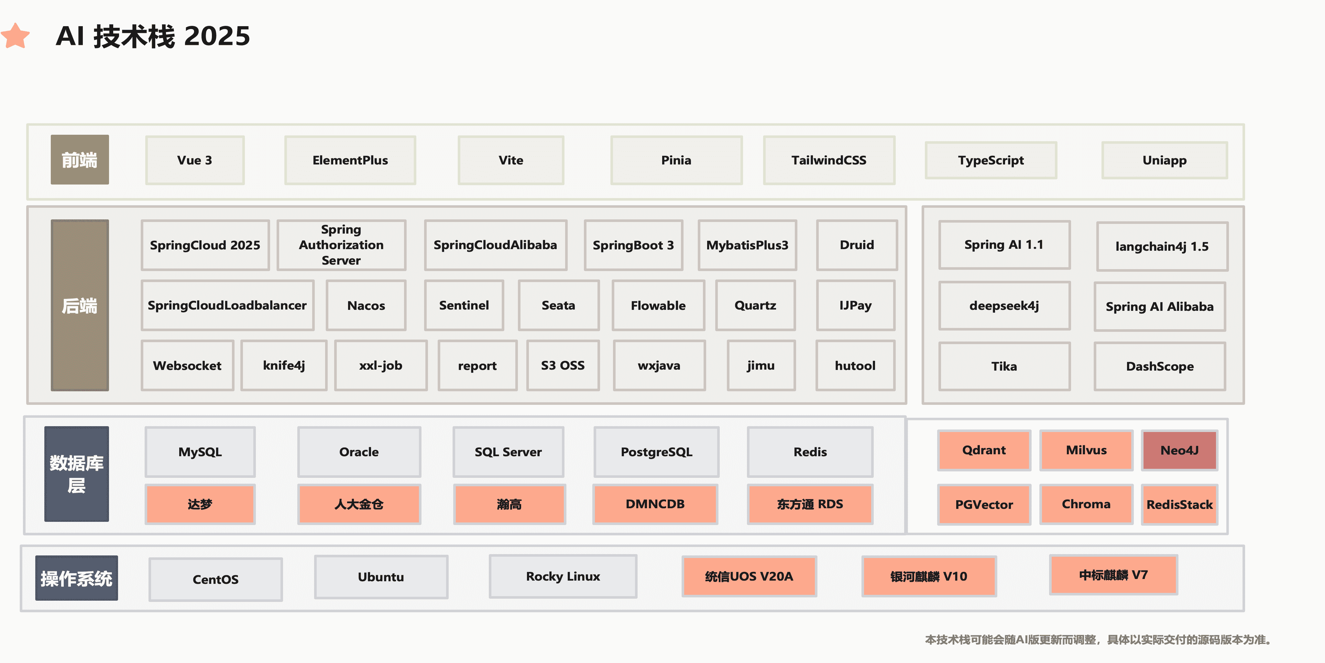The width and height of the screenshot is (1325, 663).
Task: Click the 统信UOS V20A box
Action: point(749,576)
